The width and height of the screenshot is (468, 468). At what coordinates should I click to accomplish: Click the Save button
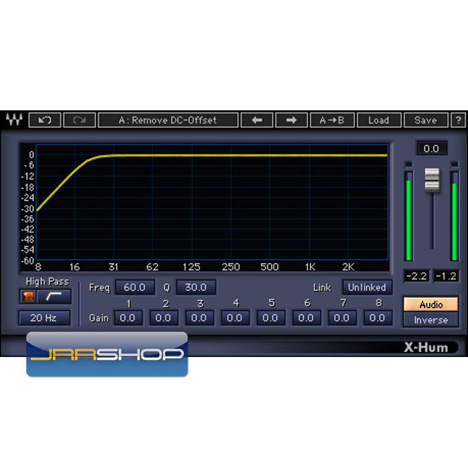click(x=426, y=120)
